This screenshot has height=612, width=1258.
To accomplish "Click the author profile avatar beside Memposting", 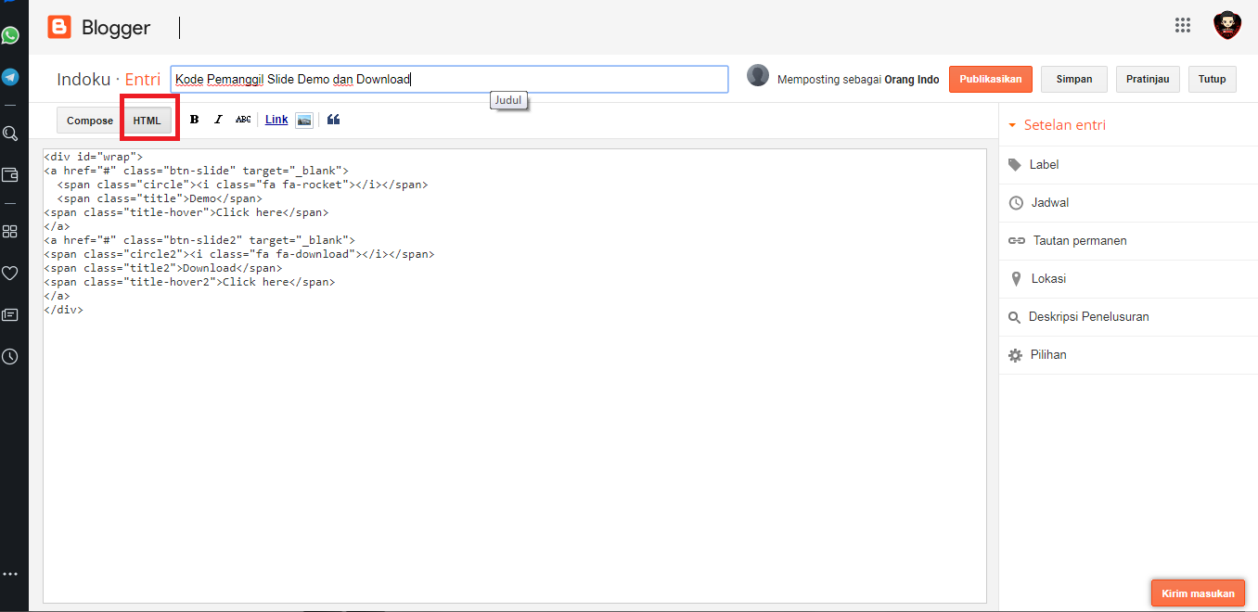I will click(x=758, y=76).
